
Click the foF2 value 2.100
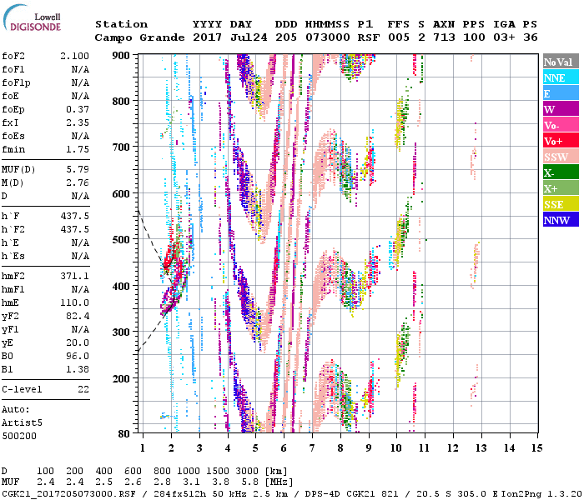(x=74, y=57)
